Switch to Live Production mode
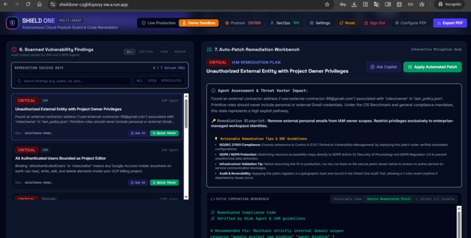 (158, 23)
